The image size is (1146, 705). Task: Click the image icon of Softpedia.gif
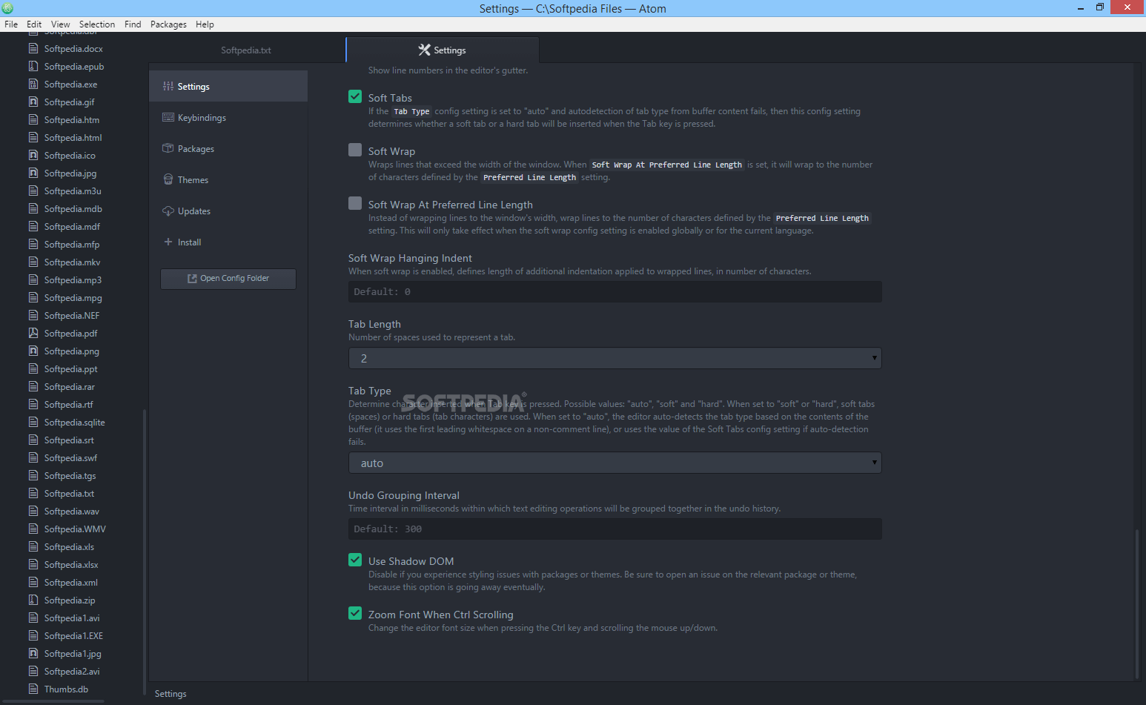click(33, 102)
